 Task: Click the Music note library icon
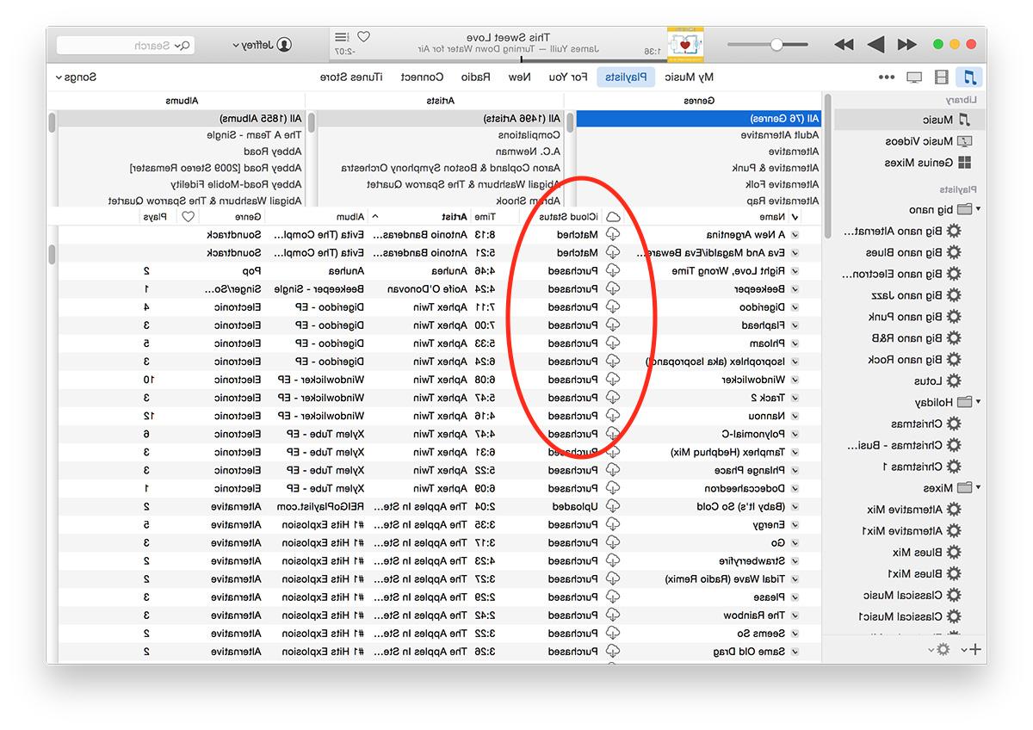tap(970, 77)
